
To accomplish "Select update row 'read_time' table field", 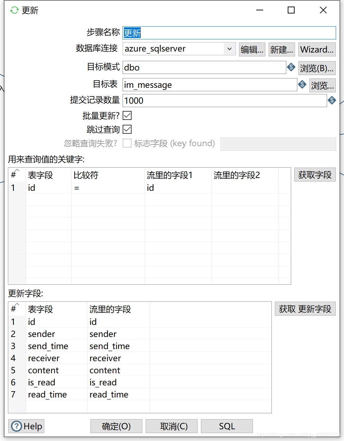I will coord(57,394).
